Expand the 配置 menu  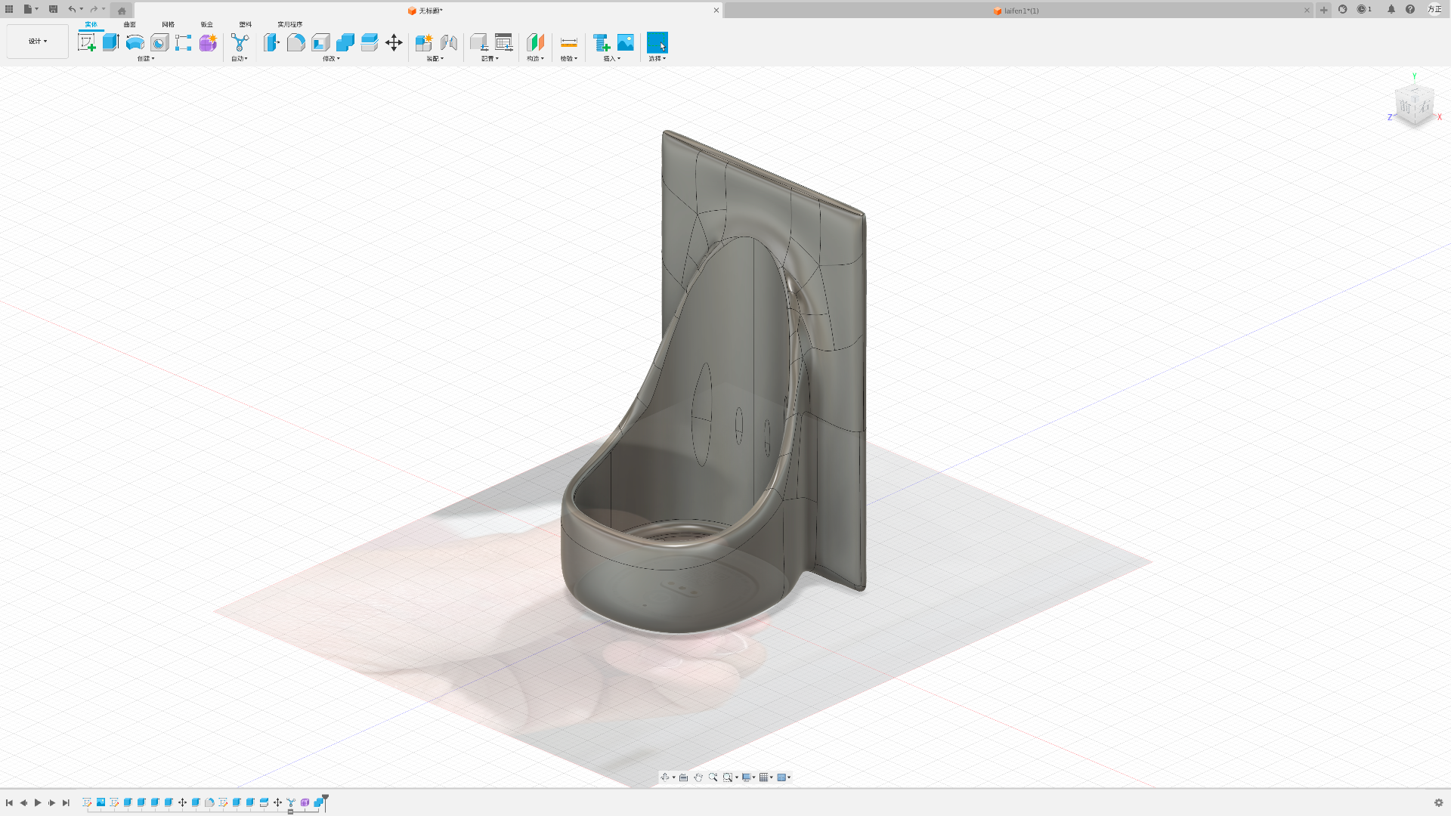click(x=490, y=59)
